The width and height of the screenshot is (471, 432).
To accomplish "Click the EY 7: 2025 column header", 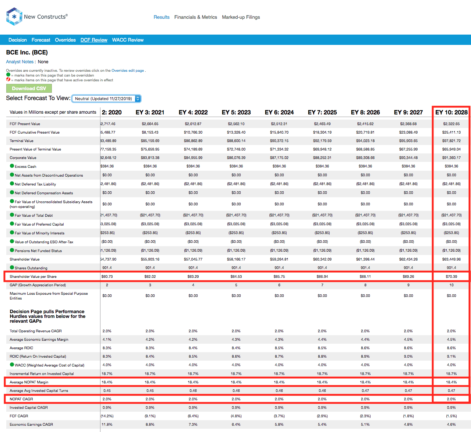I will (322, 112).
